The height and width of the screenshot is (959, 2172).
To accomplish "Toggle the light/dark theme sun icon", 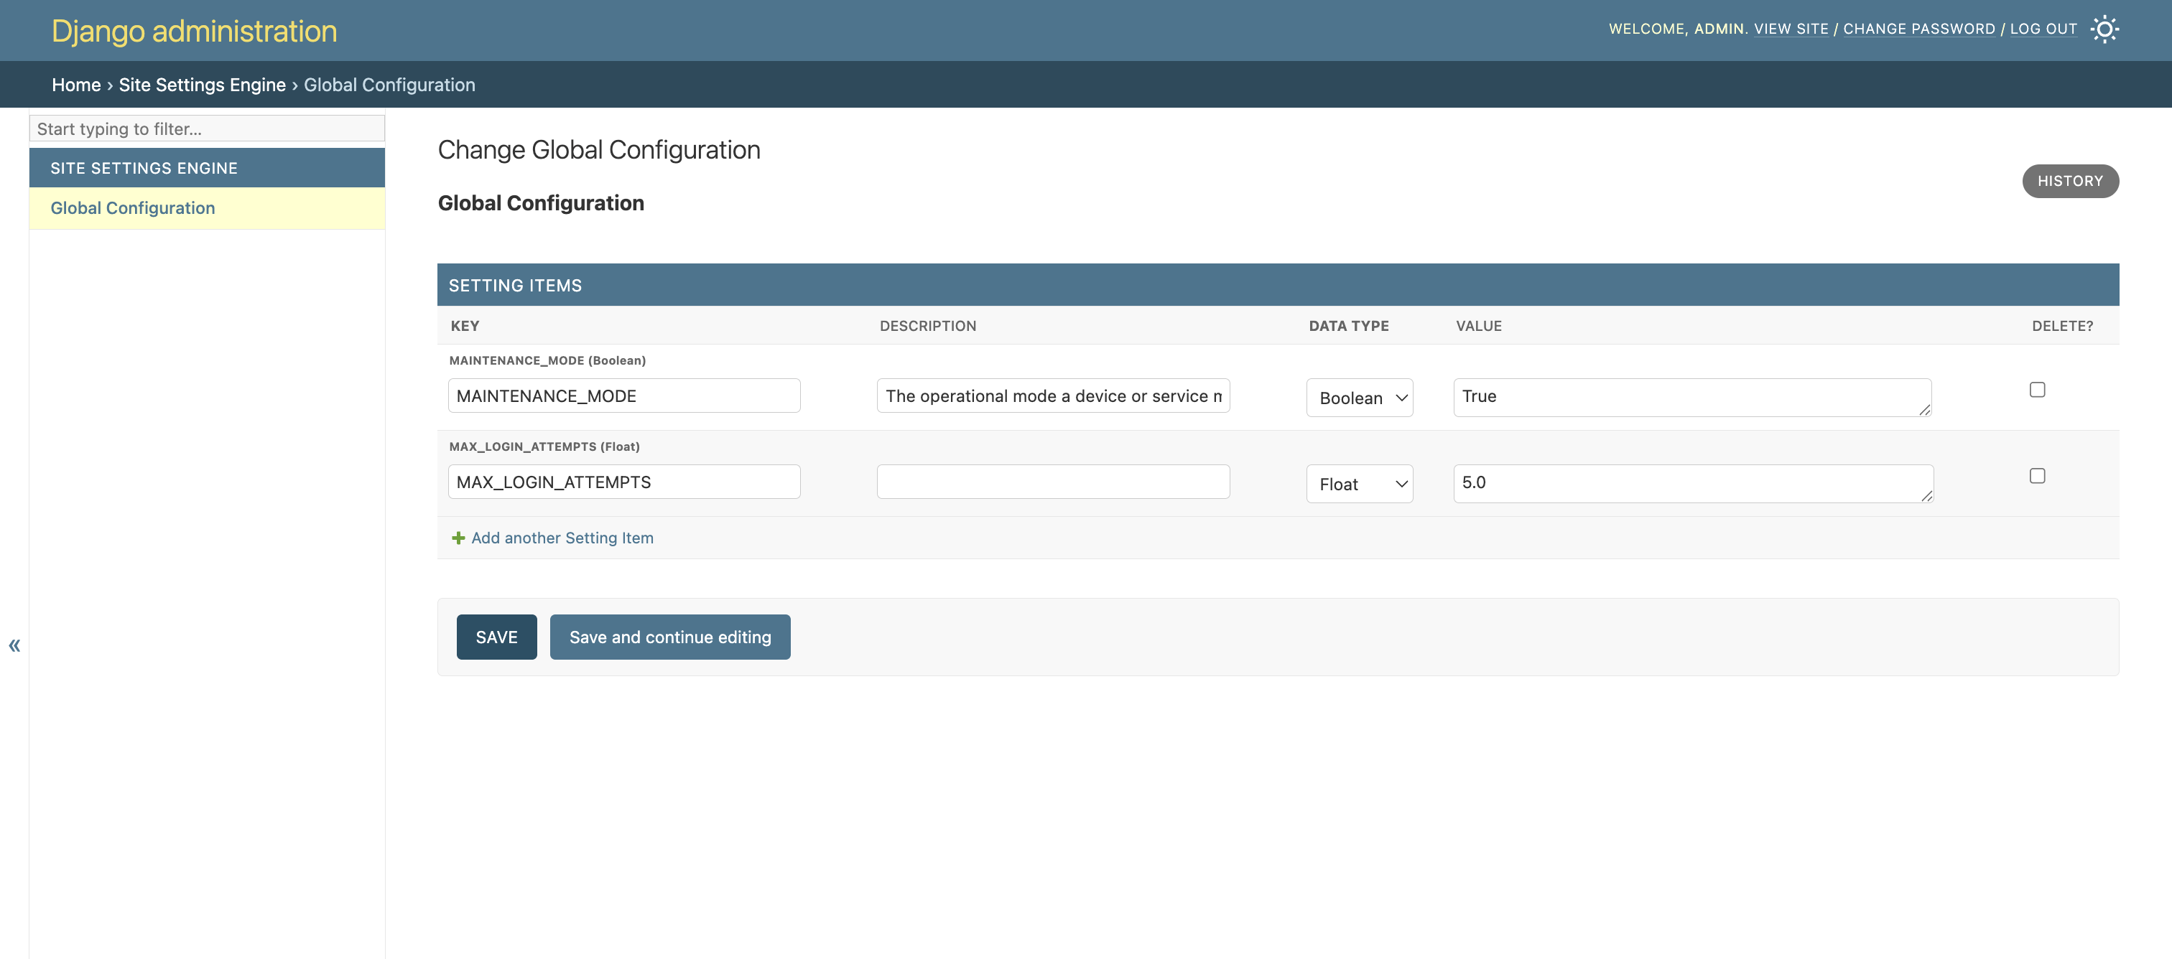I will point(2104,29).
